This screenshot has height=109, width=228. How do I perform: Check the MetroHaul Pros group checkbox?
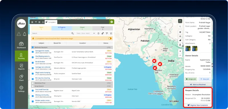[32, 83]
